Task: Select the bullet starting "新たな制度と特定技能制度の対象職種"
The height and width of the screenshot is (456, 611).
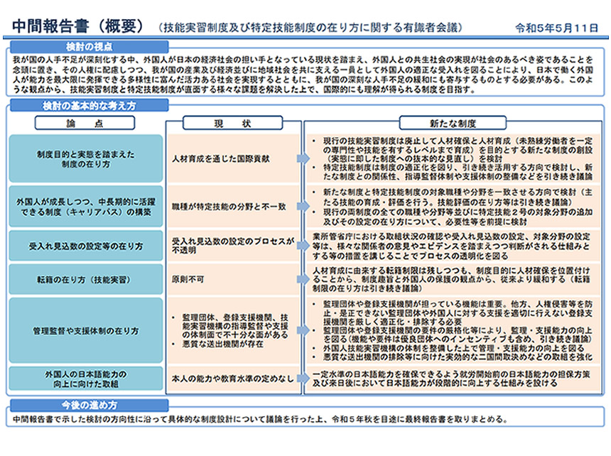Action: [453, 197]
